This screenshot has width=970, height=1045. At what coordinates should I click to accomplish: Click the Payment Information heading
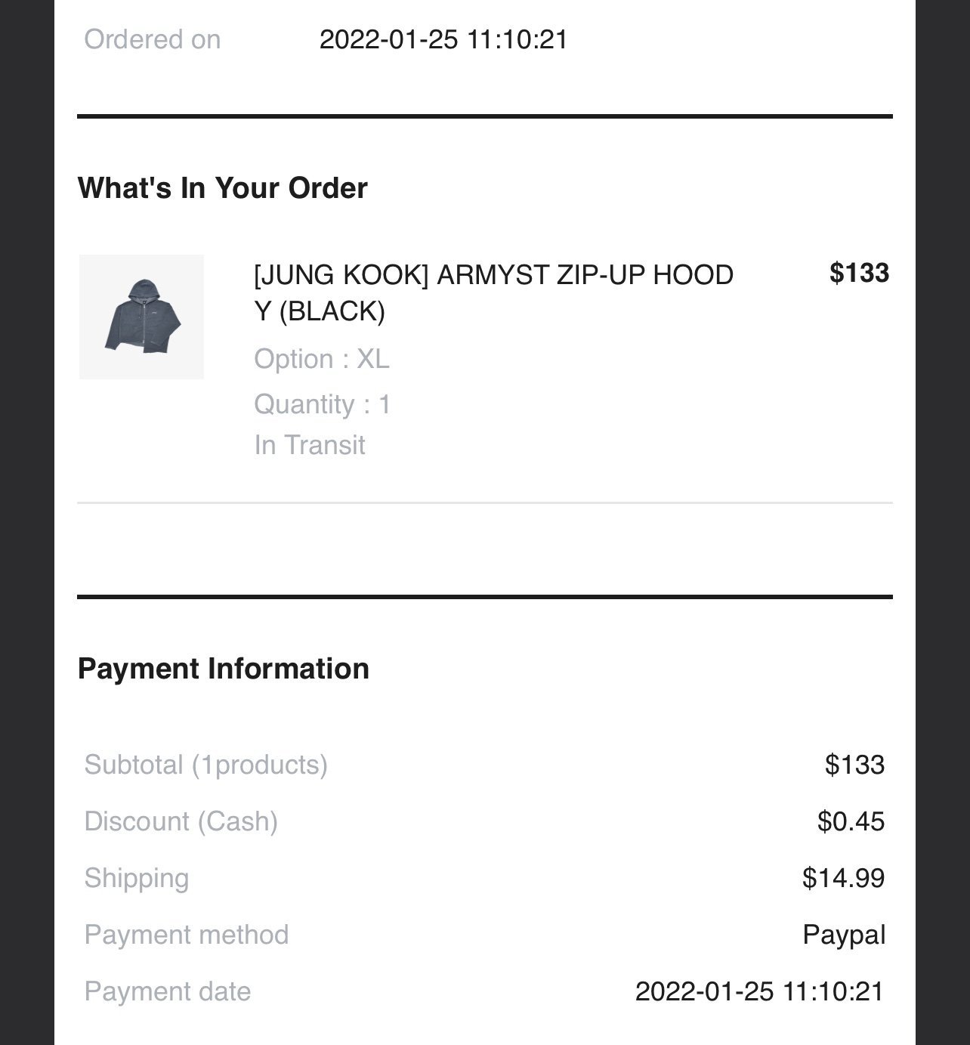click(224, 669)
